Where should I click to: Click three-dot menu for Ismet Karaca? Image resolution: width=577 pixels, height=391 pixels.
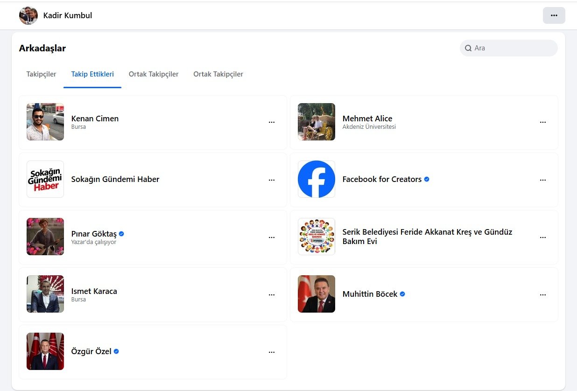coord(272,294)
